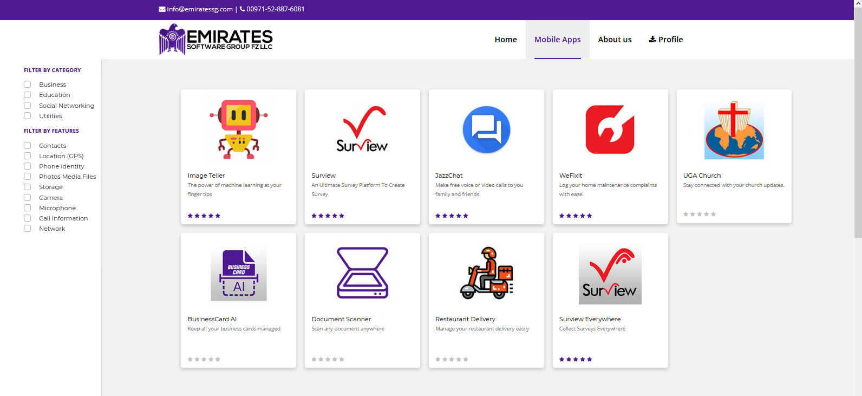The width and height of the screenshot is (862, 396).
Task: Open the About us page
Action: pos(615,40)
